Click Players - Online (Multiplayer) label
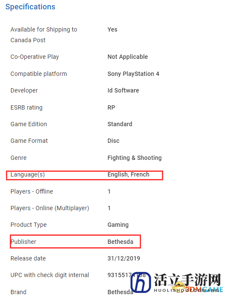Image resolution: width=225 pixels, height=295 pixels. (x=50, y=208)
